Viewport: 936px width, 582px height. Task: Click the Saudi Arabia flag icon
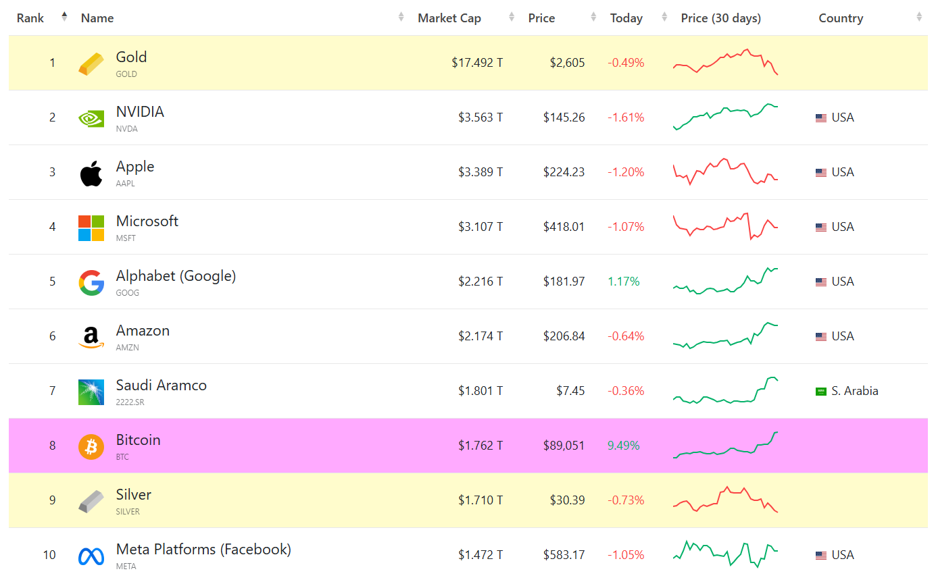click(x=821, y=392)
